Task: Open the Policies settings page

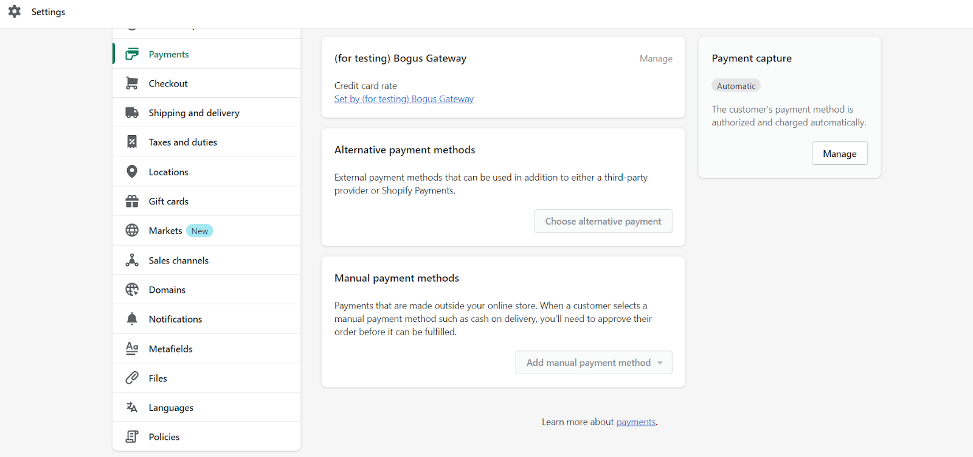Action: (x=164, y=437)
